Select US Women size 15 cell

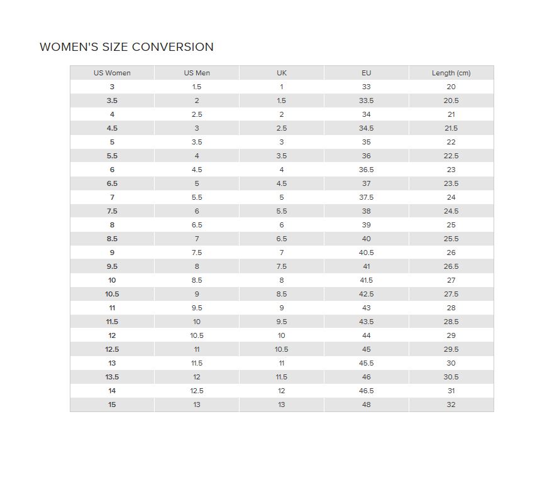point(112,405)
